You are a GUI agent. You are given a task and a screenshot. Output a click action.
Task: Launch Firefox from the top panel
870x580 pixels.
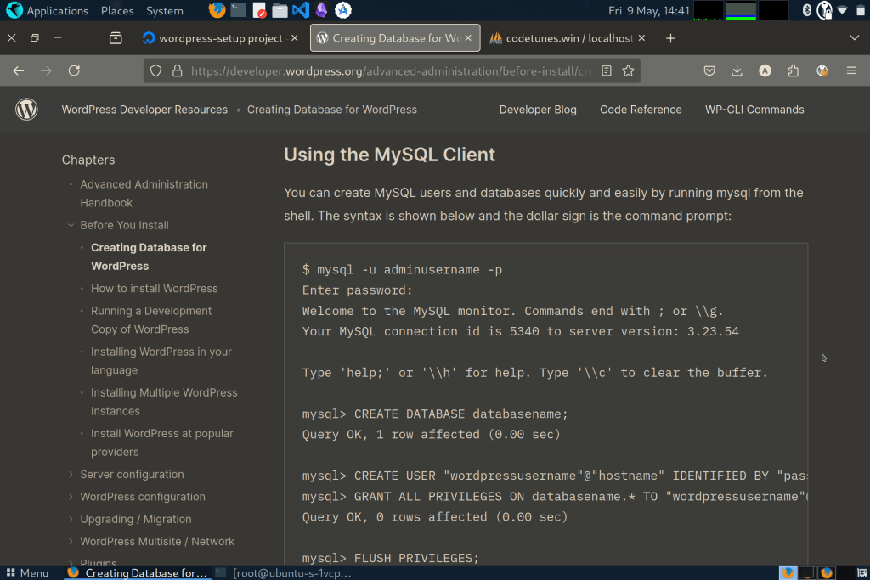217,10
